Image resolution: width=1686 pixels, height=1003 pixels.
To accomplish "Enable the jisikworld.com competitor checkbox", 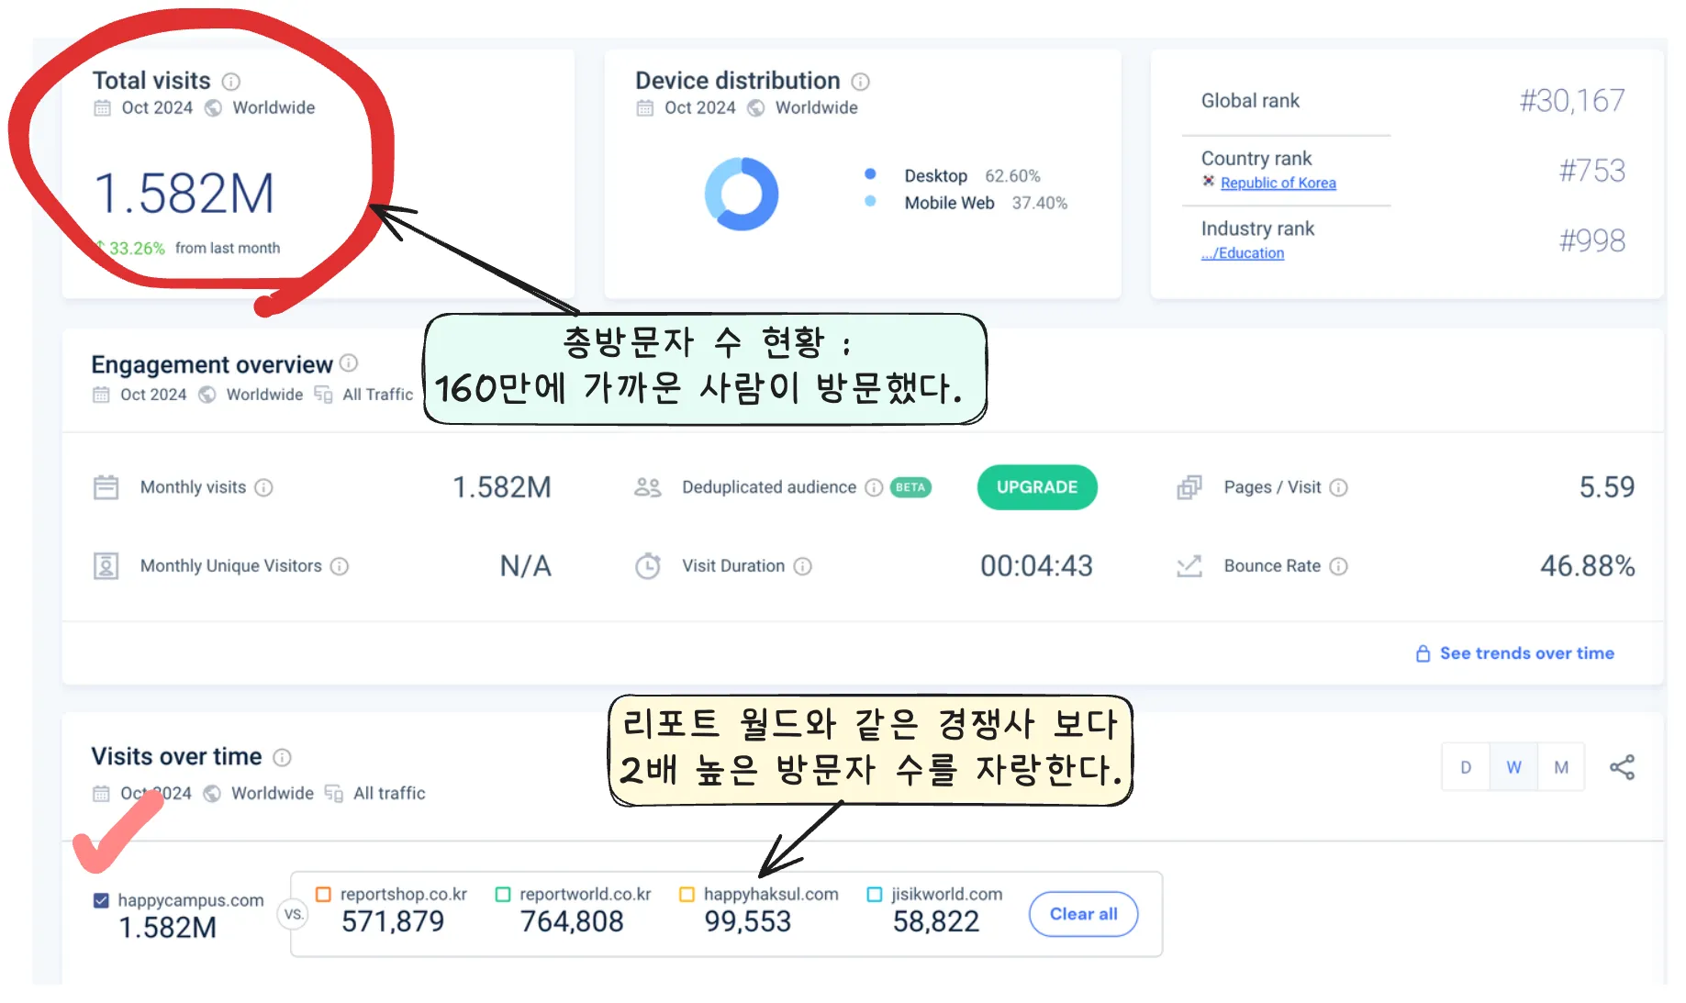I will (x=873, y=893).
